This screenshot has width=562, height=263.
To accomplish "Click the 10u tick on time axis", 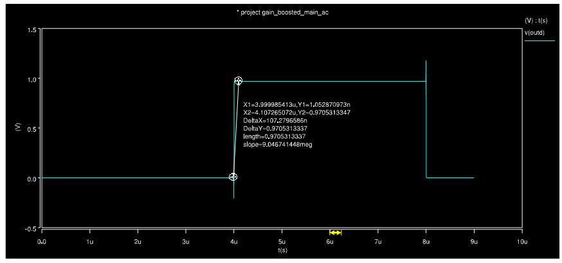I will [522, 242].
